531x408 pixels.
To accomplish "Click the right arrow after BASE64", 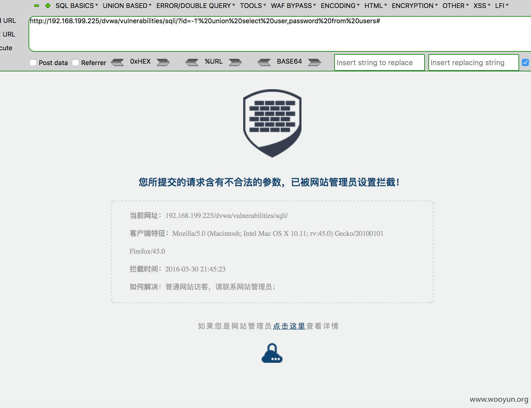I will coord(314,62).
